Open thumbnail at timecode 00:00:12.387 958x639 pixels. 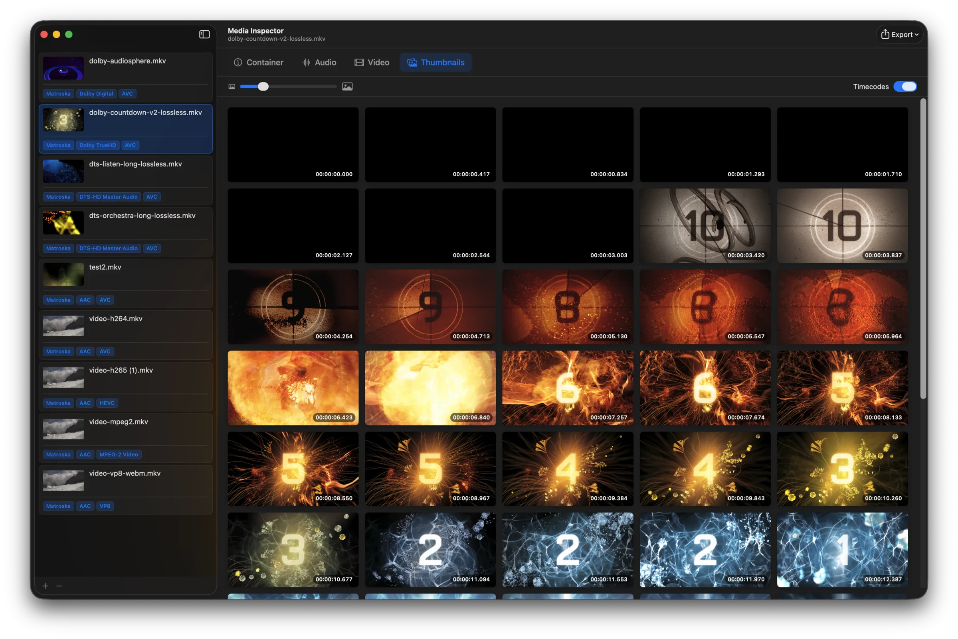(842, 550)
